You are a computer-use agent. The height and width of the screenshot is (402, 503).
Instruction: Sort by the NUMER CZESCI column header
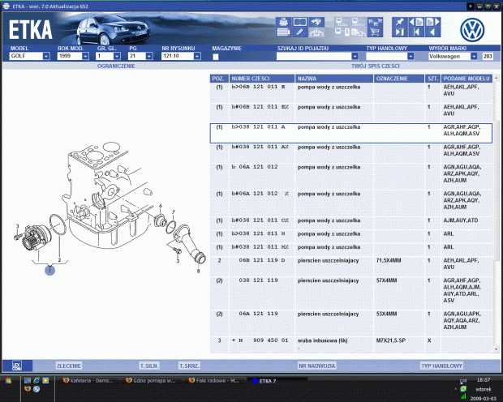point(262,79)
